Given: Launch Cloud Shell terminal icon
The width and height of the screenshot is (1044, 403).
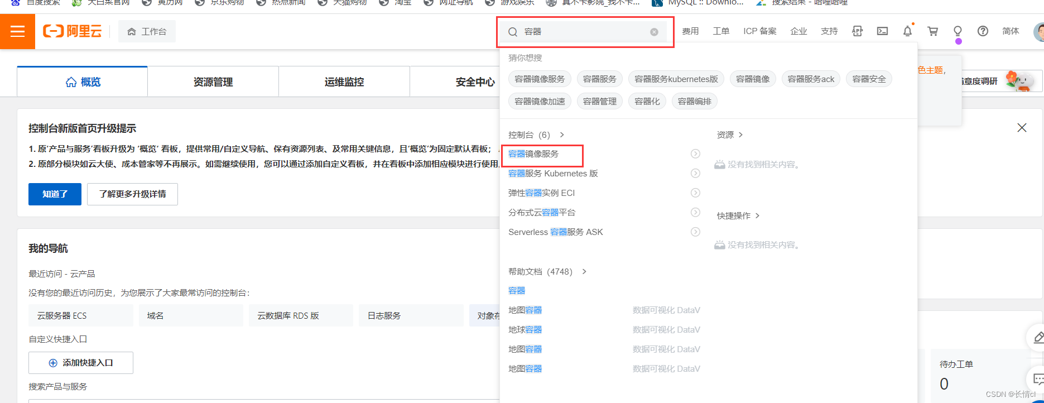Looking at the screenshot, I should pos(882,31).
